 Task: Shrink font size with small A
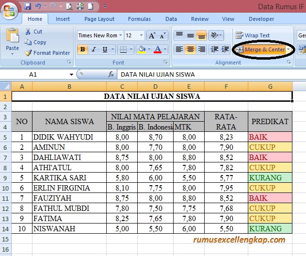click(163, 35)
